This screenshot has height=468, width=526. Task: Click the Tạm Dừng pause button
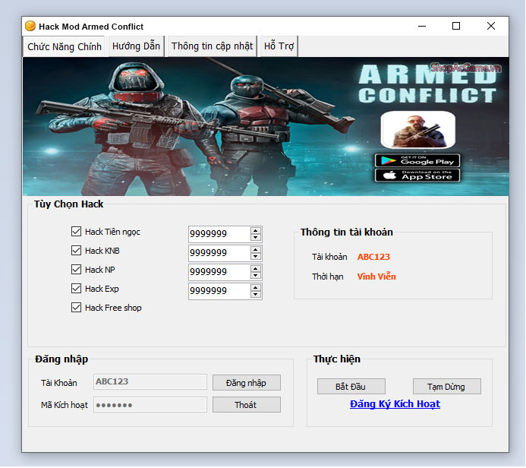coord(447,387)
